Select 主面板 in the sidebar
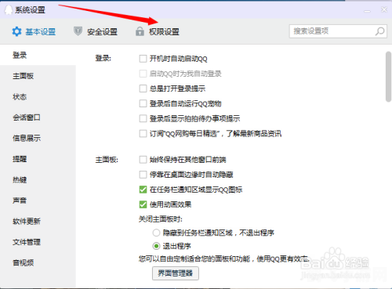Image resolution: width=392 pixels, height=289 pixels. point(38,76)
